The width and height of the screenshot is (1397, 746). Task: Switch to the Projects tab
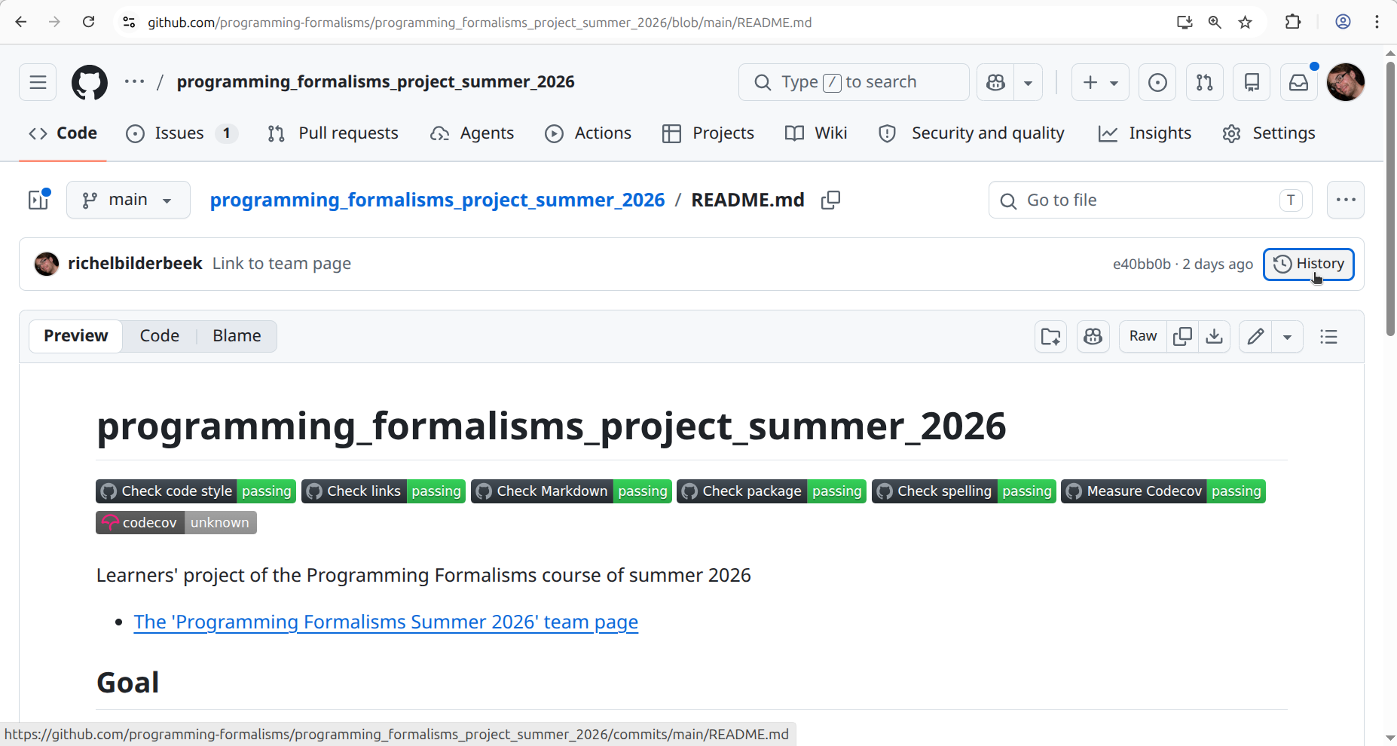pyautogui.click(x=708, y=133)
